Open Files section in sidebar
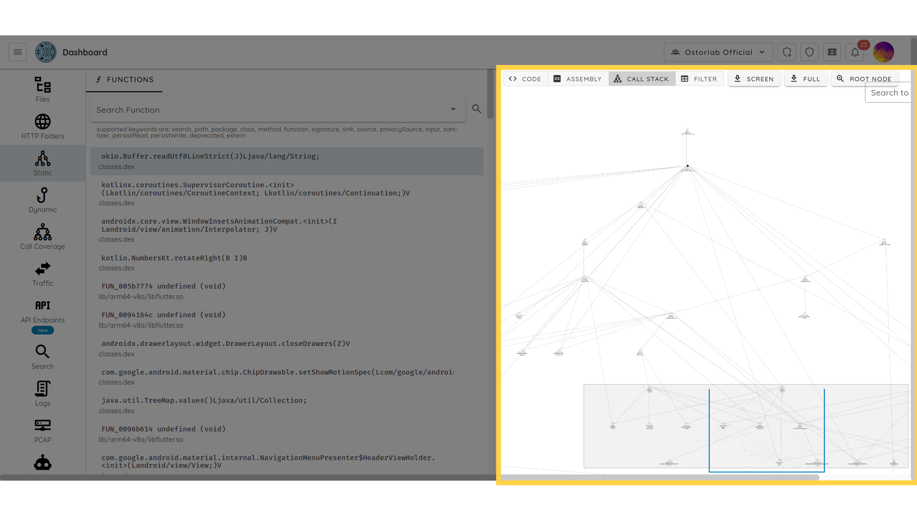The width and height of the screenshot is (917, 516). coord(43,90)
